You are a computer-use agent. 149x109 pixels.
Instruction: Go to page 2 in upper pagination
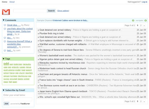pos(141,26)
